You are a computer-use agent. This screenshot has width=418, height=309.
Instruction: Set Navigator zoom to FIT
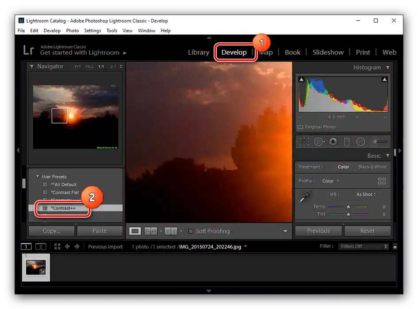[78, 67]
